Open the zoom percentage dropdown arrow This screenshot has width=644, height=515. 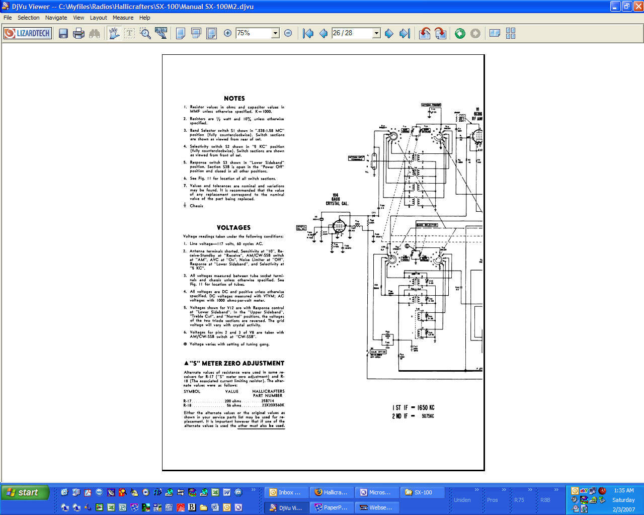275,33
